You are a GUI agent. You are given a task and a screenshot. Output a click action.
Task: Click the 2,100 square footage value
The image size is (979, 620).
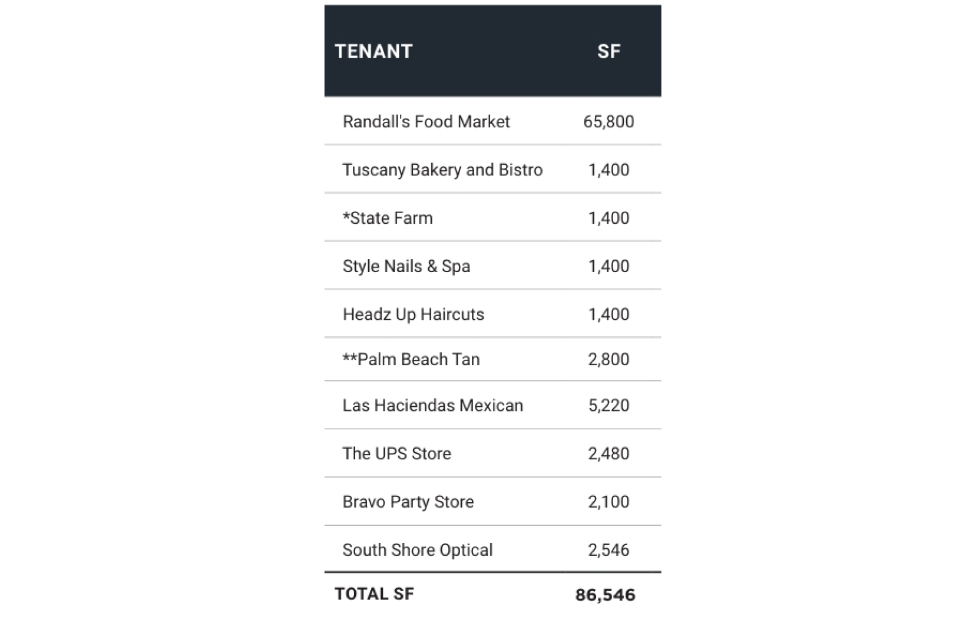coord(608,502)
